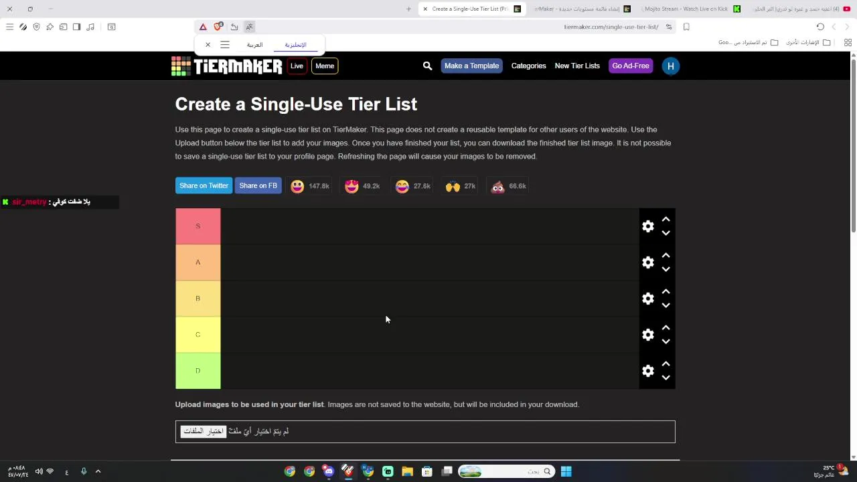Open settings gear for the D tier
The image size is (857, 482).
pyautogui.click(x=647, y=371)
